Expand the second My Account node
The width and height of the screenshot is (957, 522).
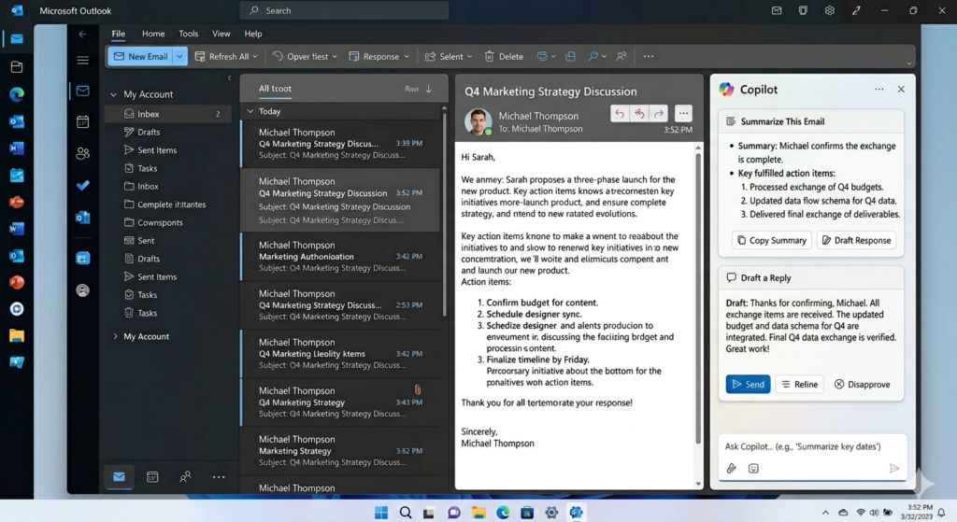(x=115, y=336)
